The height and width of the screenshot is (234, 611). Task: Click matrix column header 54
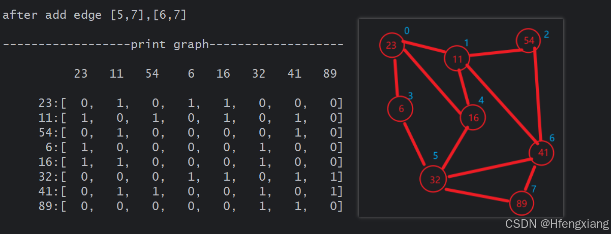click(152, 74)
